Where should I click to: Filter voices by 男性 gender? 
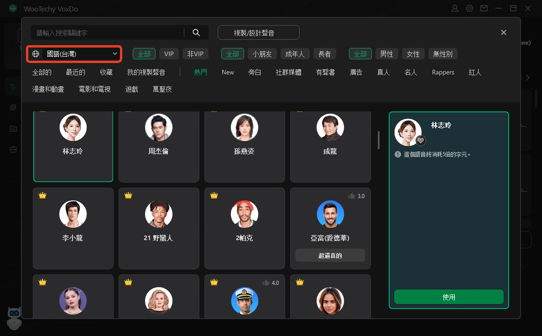point(386,54)
